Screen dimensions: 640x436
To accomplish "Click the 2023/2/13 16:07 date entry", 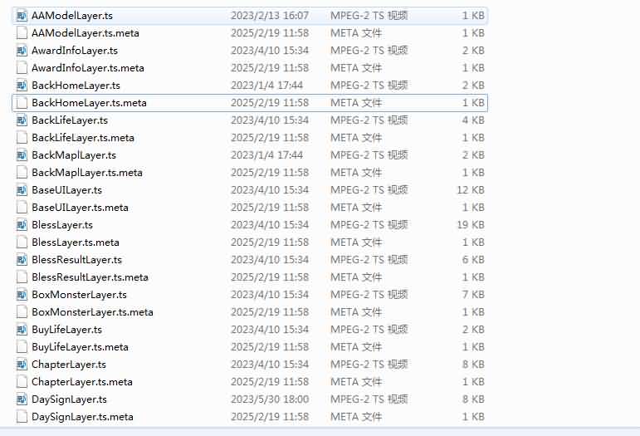I will pos(269,16).
